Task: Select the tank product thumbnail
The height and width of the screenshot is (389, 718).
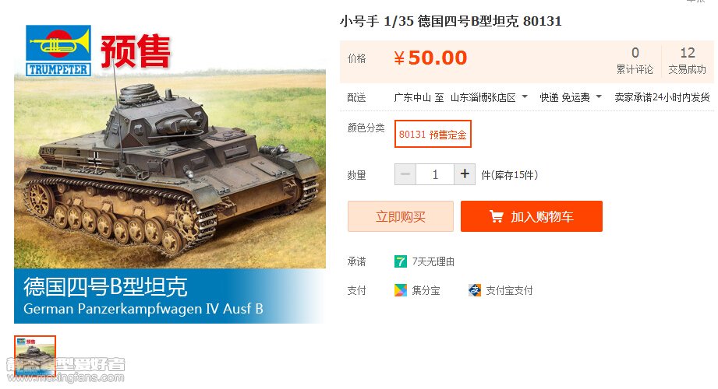Action: (x=35, y=357)
